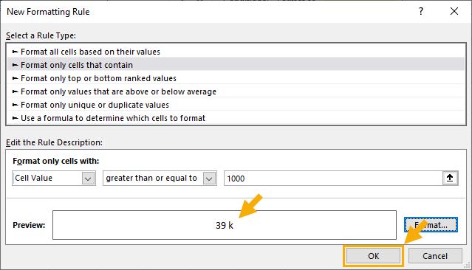Click the arrow bullet beside Format all cells
The width and height of the screenshot is (472, 270).
(x=15, y=52)
